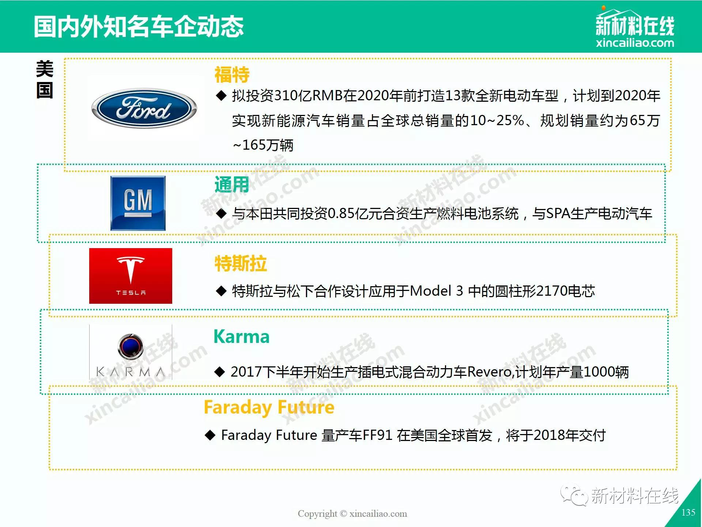Select the slide title 国内外知名车企动态
The height and width of the screenshot is (527, 702).
(139, 26)
